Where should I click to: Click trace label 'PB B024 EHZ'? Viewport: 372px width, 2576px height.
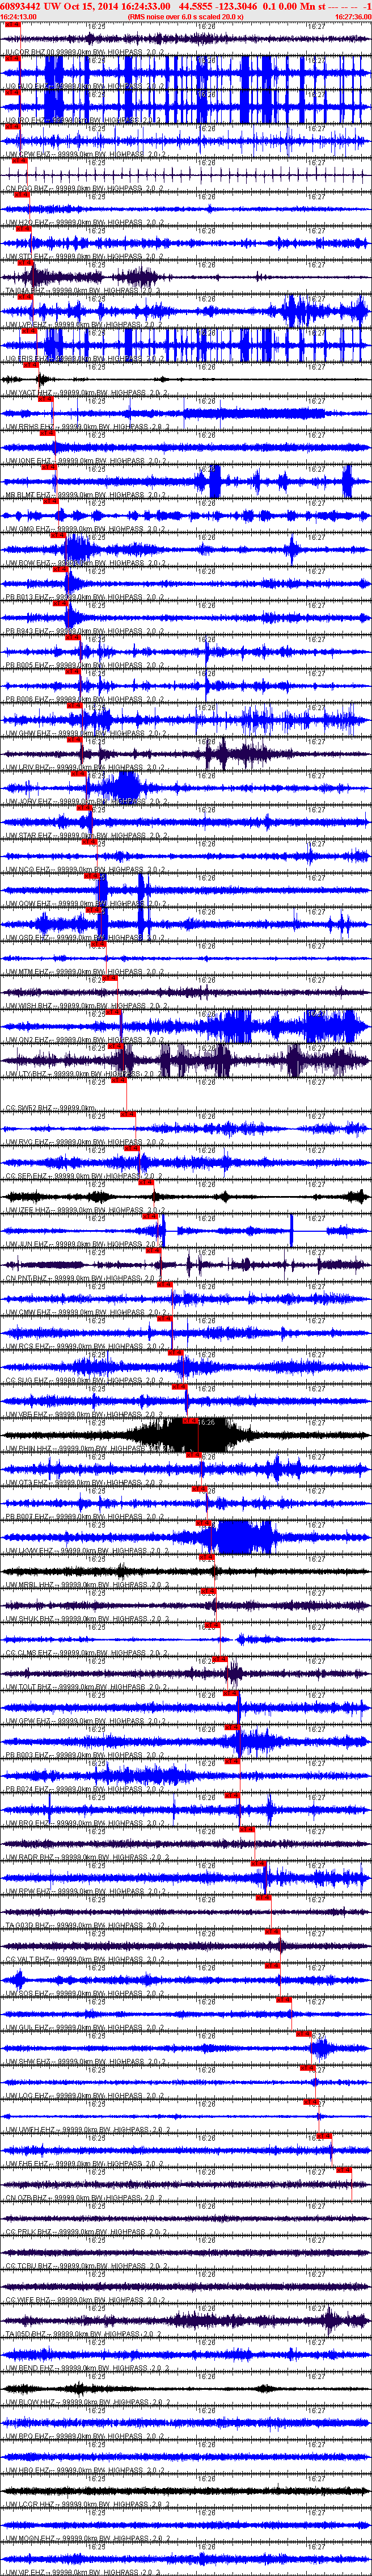pyautogui.click(x=26, y=1789)
